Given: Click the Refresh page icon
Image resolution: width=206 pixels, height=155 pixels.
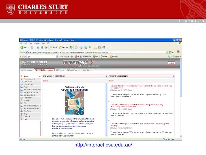Looking at the screenshot, I should 42,47.
